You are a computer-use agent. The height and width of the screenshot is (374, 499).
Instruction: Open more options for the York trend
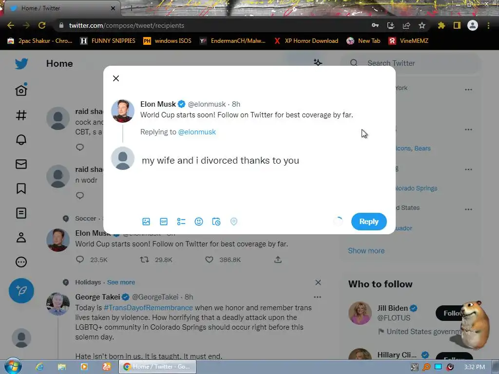(468, 90)
